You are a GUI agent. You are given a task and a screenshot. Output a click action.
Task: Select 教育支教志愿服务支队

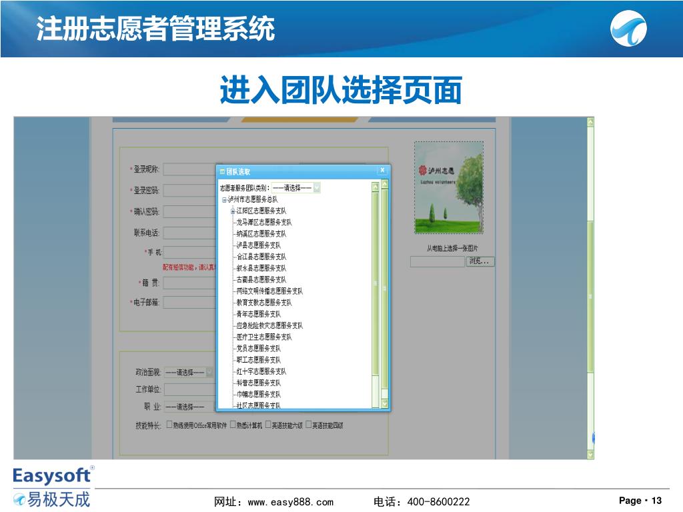click(264, 303)
